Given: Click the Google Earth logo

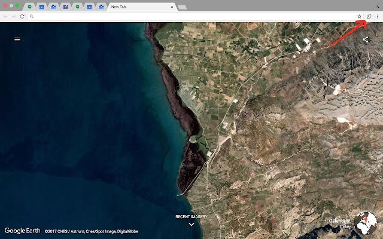Looking at the screenshot, I should pyautogui.click(x=22, y=231).
